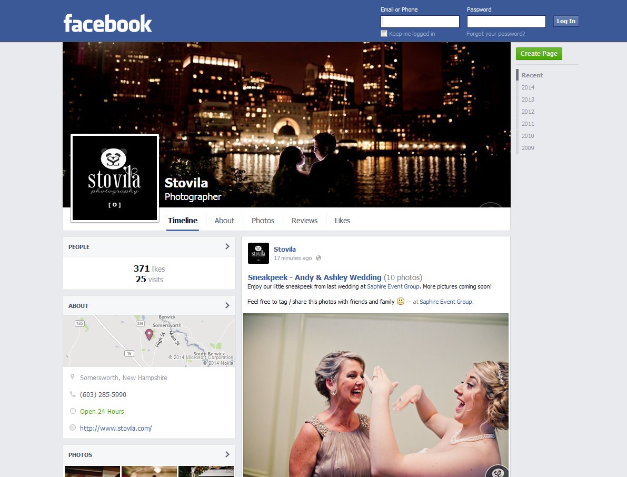The height and width of the screenshot is (477, 627).
Task: Jump to 2014 in the timeline navigator
Action: [x=528, y=87]
